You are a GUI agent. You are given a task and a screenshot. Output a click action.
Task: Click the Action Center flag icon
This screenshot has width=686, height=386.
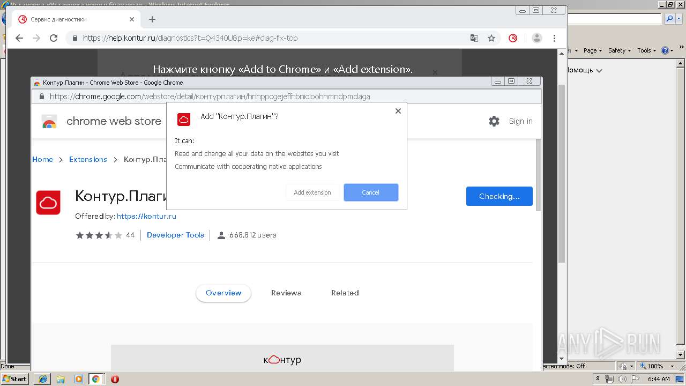tap(634, 379)
